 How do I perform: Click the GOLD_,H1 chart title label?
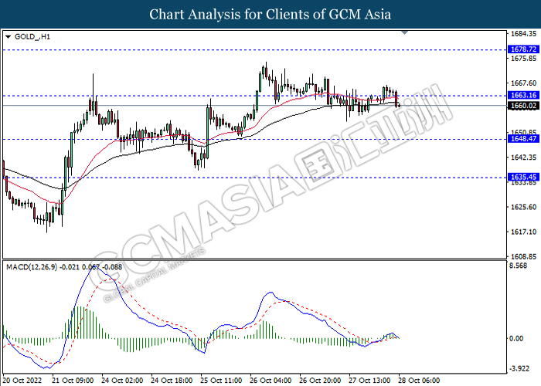[x=32, y=37]
